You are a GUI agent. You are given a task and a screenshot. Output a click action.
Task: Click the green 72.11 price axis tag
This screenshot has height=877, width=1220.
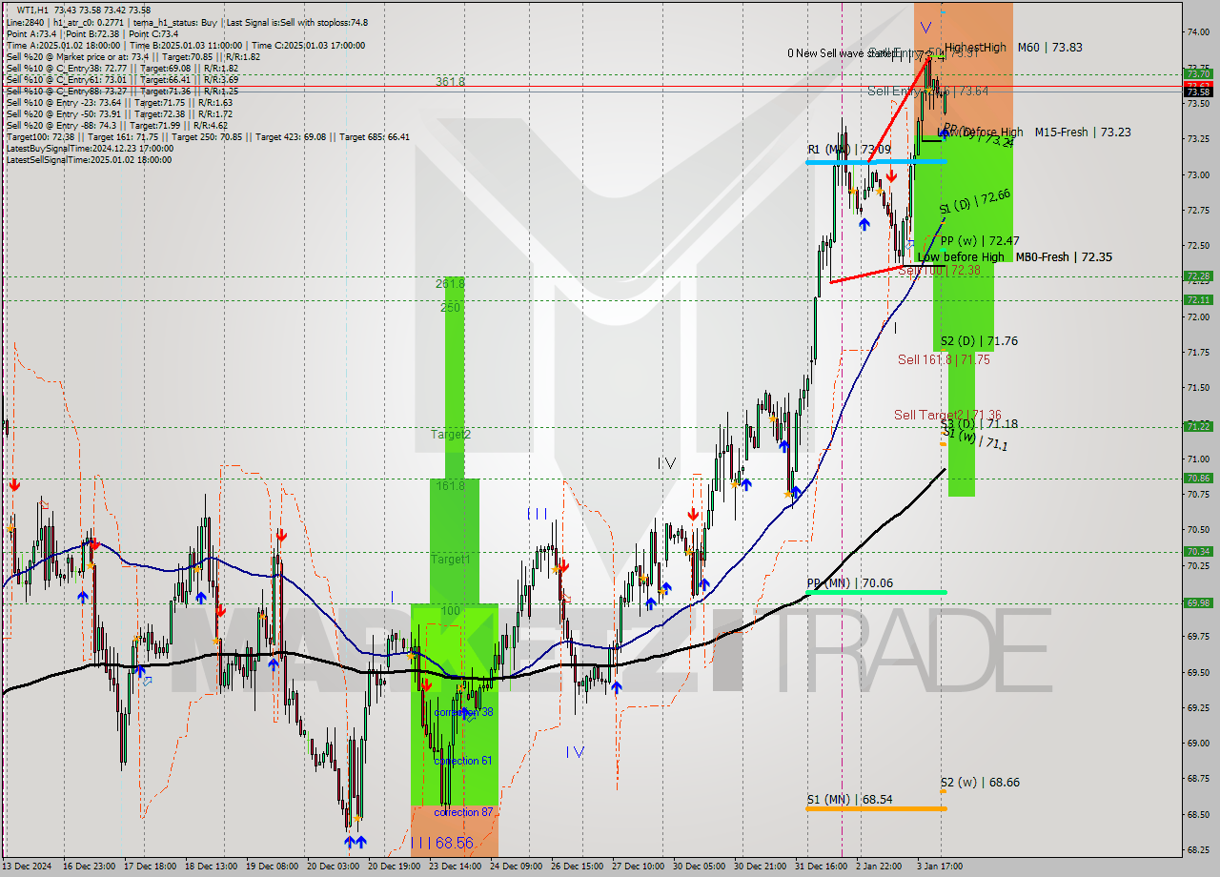(1198, 299)
